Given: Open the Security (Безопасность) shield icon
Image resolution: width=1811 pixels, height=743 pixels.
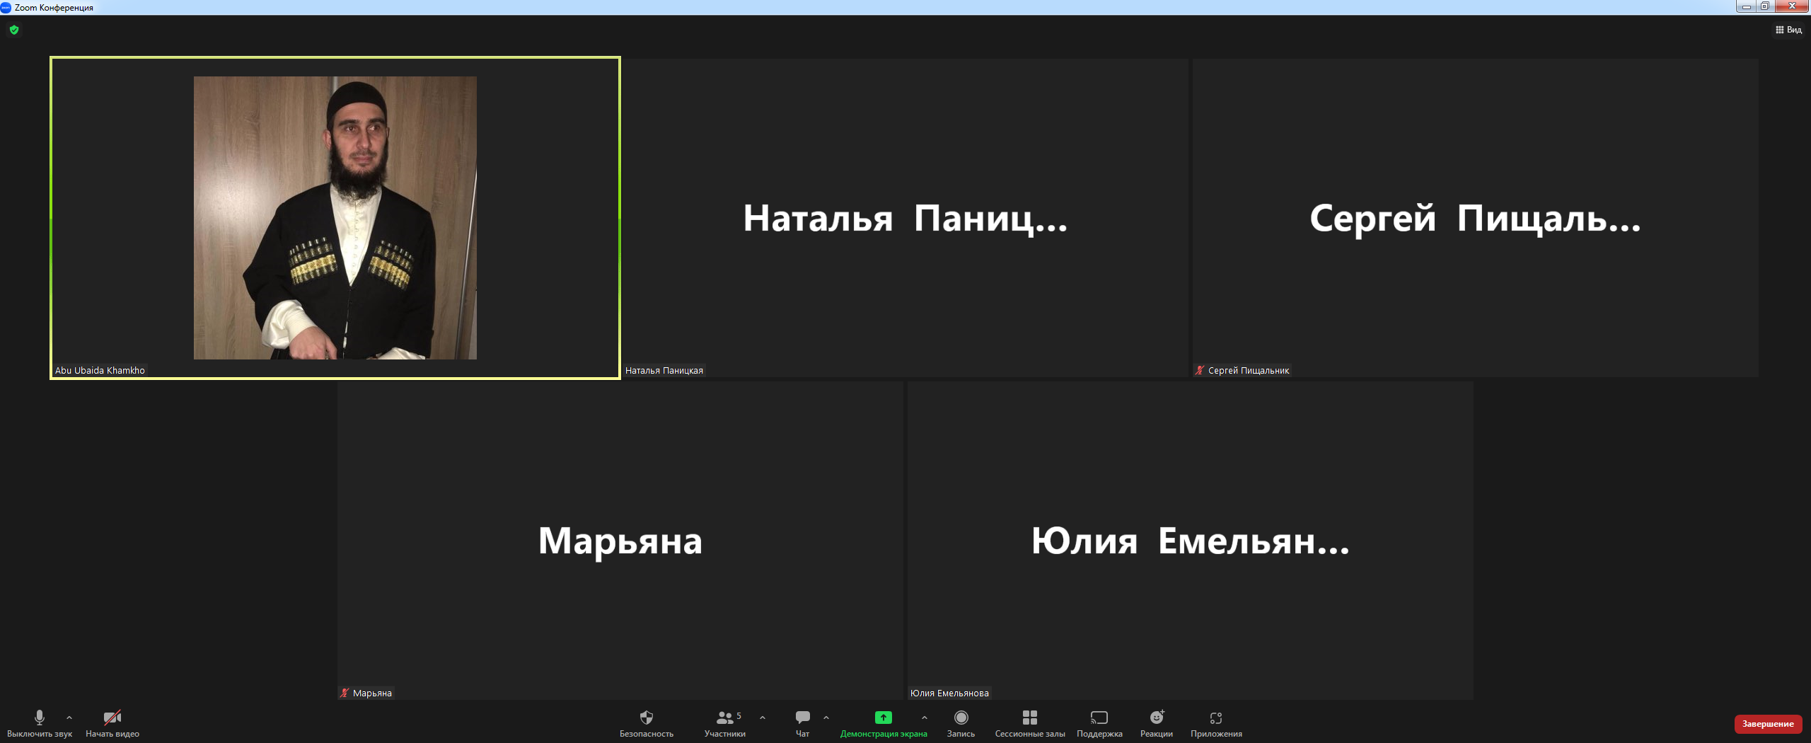Looking at the screenshot, I should (x=646, y=718).
